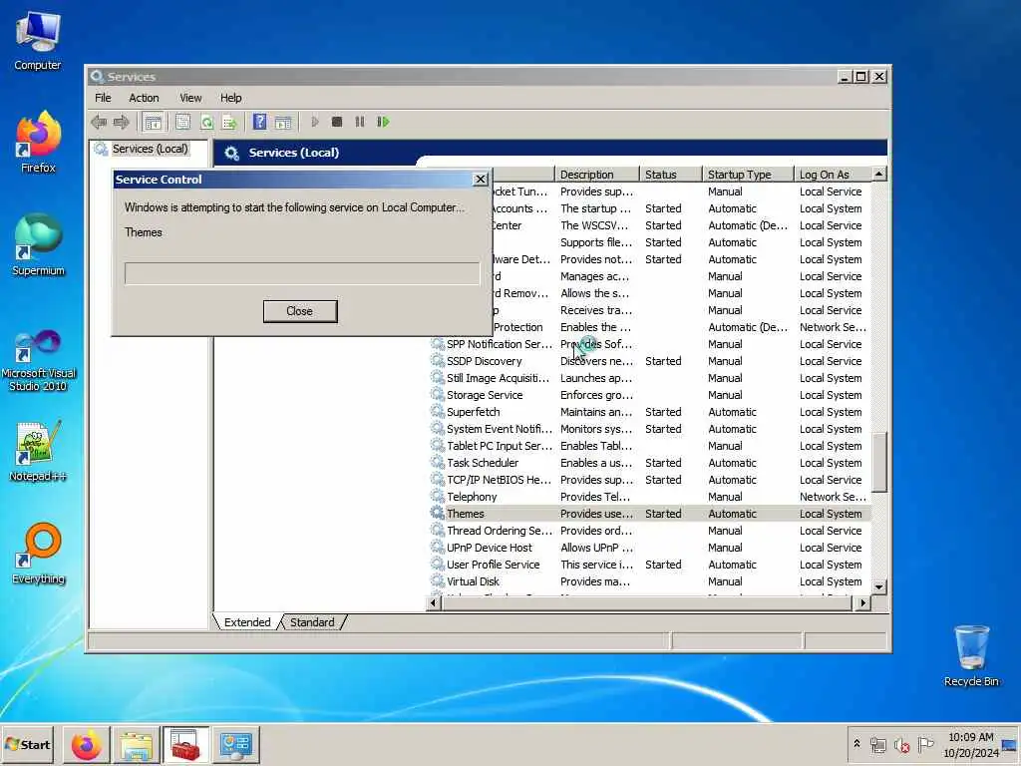Open Notepad++ desktop shortcut
The width and height of the screenshot is (1021, 766).
(x=38, y=452)
